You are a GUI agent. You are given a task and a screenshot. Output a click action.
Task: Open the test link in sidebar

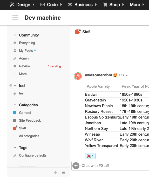tap(22, 93)
